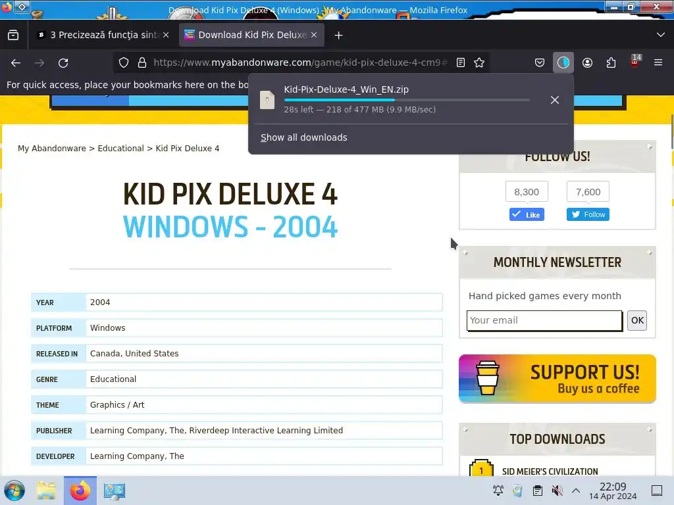This screenshot has height=505, width=674.
Task: Click page vertical scrollbar thumb
Action: pos(671,132)
